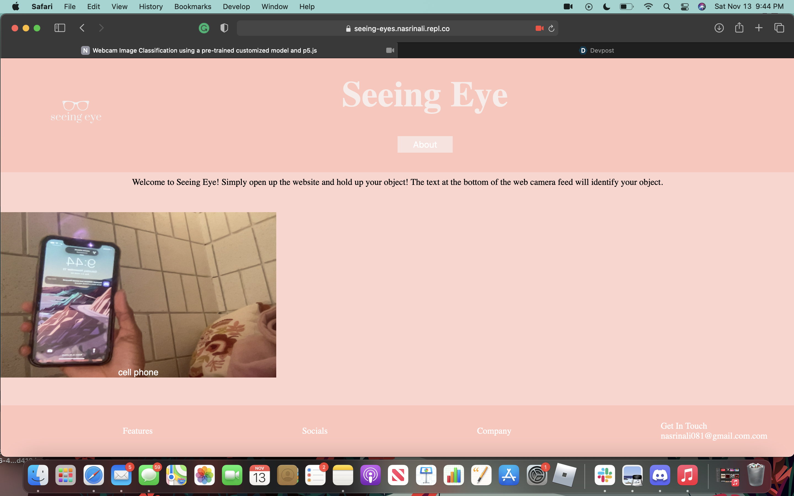This screenshot has height=496, width=794.
Task: Click the red camera indicator in address bar
Action: coord(539,29)
